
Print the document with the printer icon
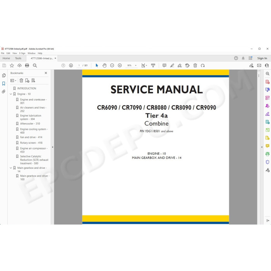click(x=27, y=65)
